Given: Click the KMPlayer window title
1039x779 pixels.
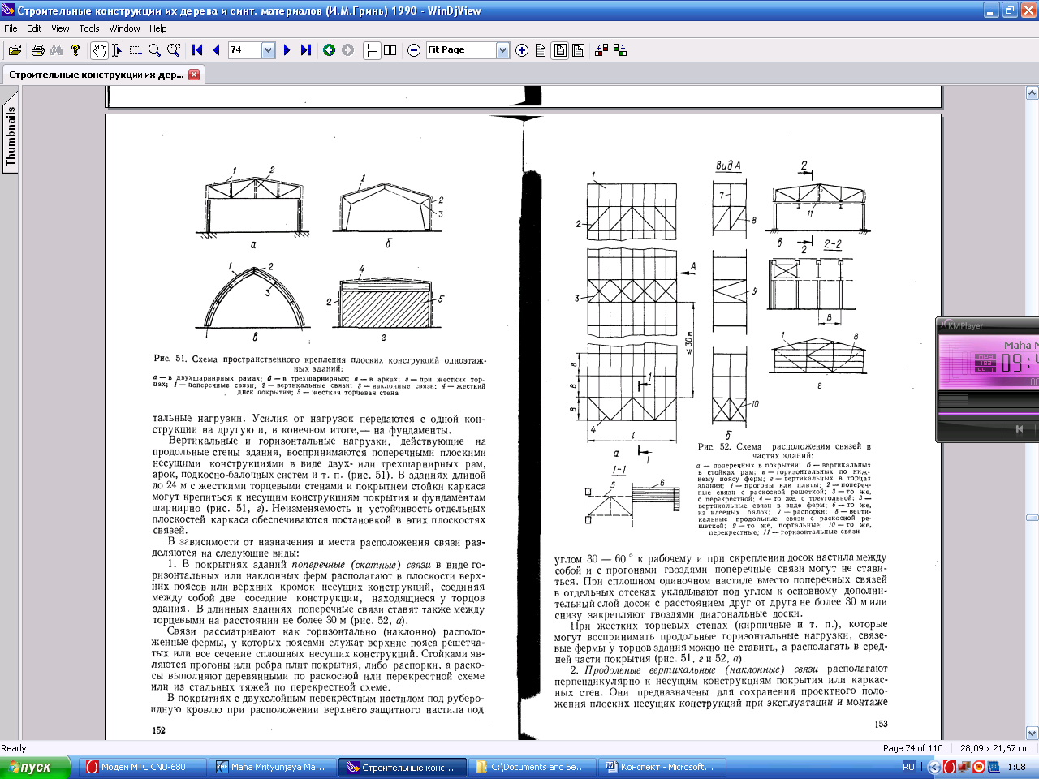Looking at the screenshot, I should [965, 325].
